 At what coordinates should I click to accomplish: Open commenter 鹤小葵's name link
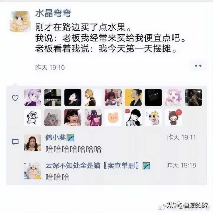click(56, 137)
